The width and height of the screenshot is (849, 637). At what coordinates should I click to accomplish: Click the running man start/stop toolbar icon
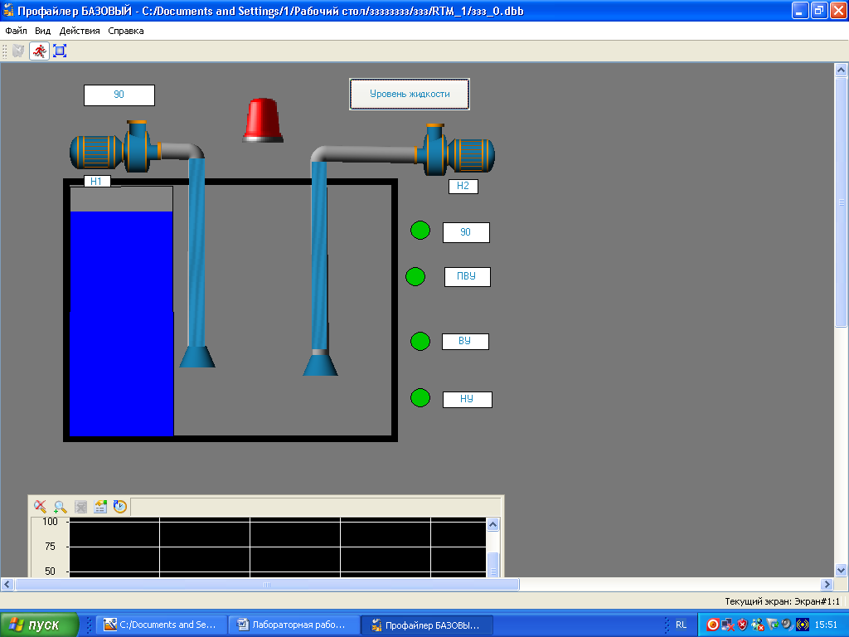point(39,51)
